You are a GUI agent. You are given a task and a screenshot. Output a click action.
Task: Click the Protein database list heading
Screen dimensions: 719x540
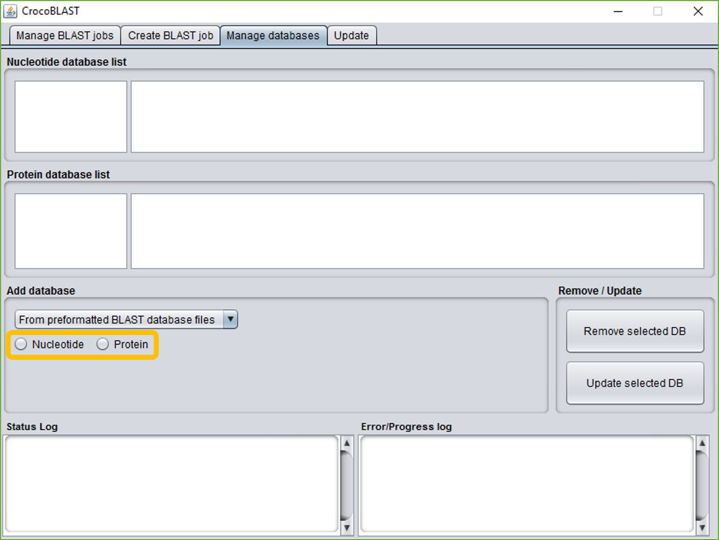pyautogui.click(x=58, y=175)
